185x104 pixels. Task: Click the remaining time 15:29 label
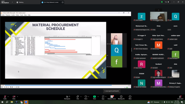tap(129, 85)
